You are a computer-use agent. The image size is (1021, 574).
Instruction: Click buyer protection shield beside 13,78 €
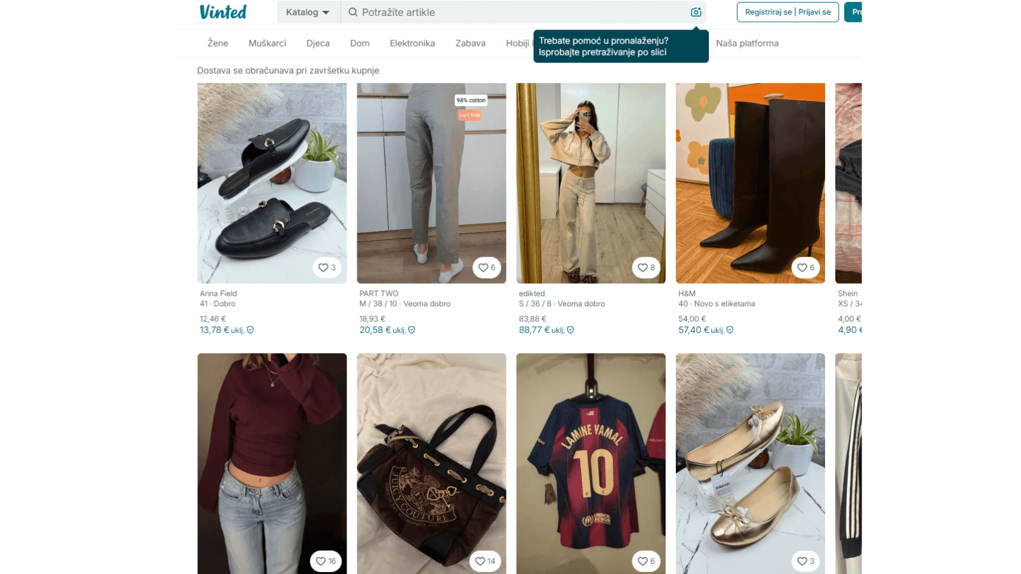[x=250, y=330]
